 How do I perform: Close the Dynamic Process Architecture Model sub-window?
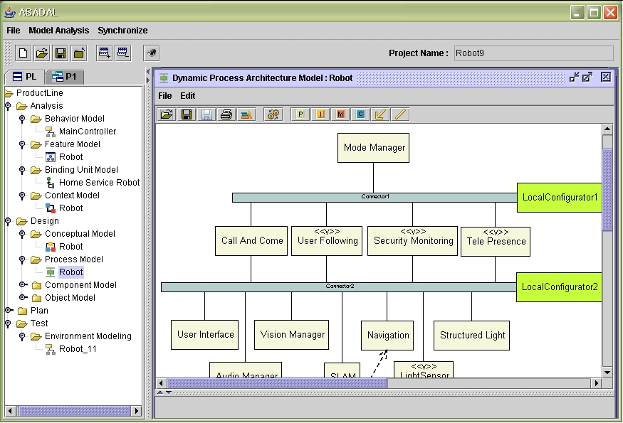pos(605,77)
